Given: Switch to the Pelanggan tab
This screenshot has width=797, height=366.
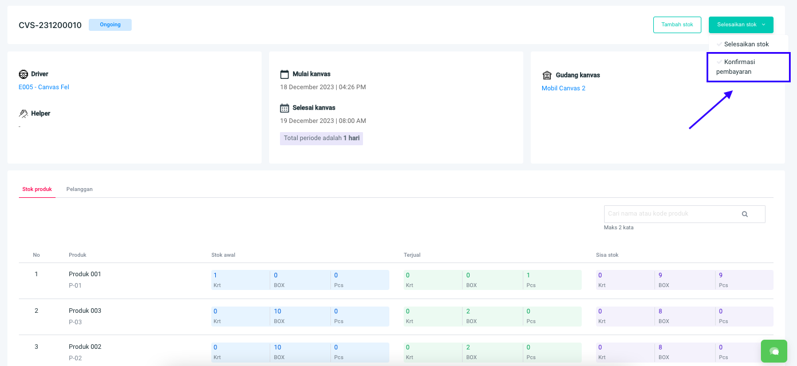Looking at the screenshot, I should [80, 189].
